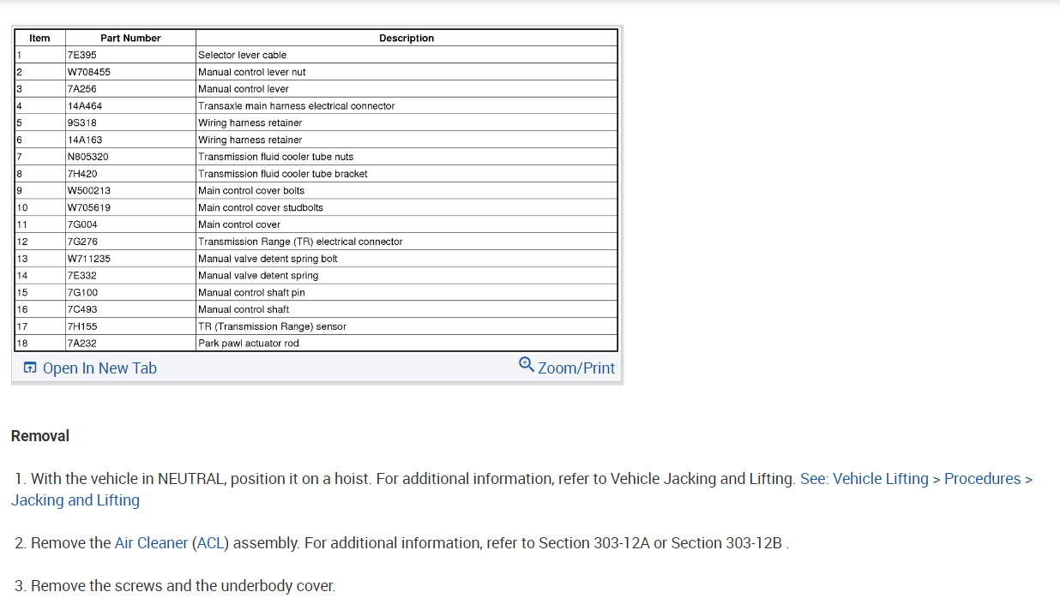Click the Part Number column header
This screenshot has width=1060, height=616.
130,39
